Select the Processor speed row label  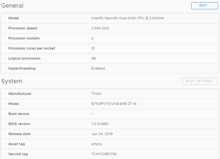(23, 28)
